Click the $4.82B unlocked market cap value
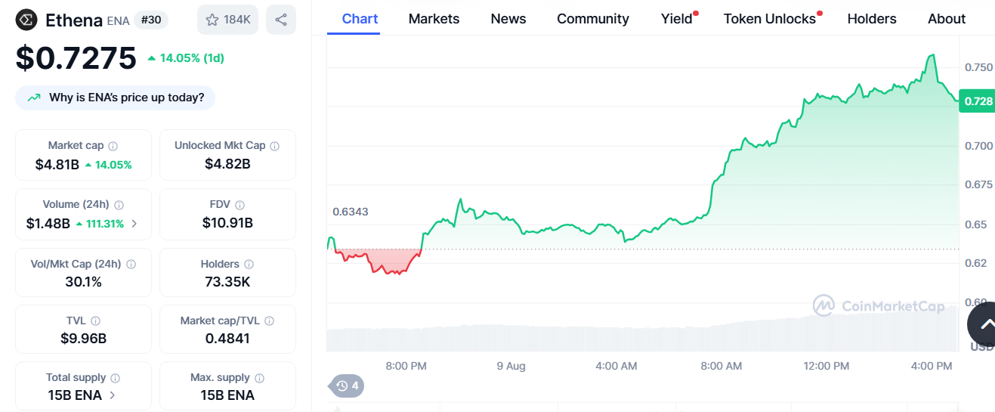 [x=227, y=163]
